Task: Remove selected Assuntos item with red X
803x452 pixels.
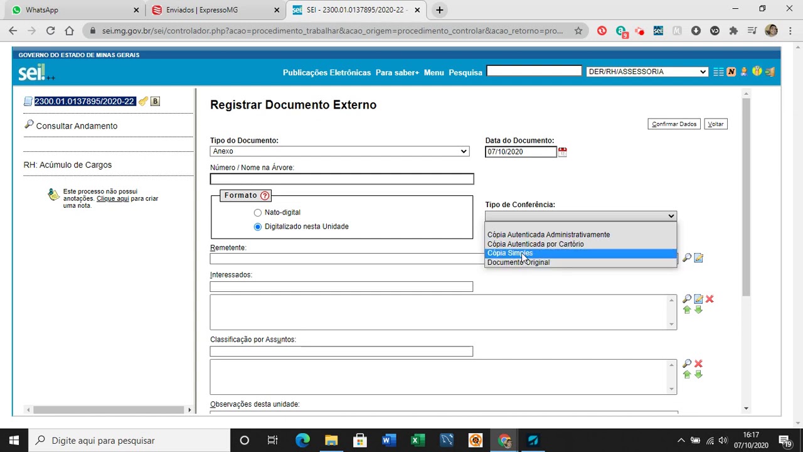Action: click(x=698, y=363)
